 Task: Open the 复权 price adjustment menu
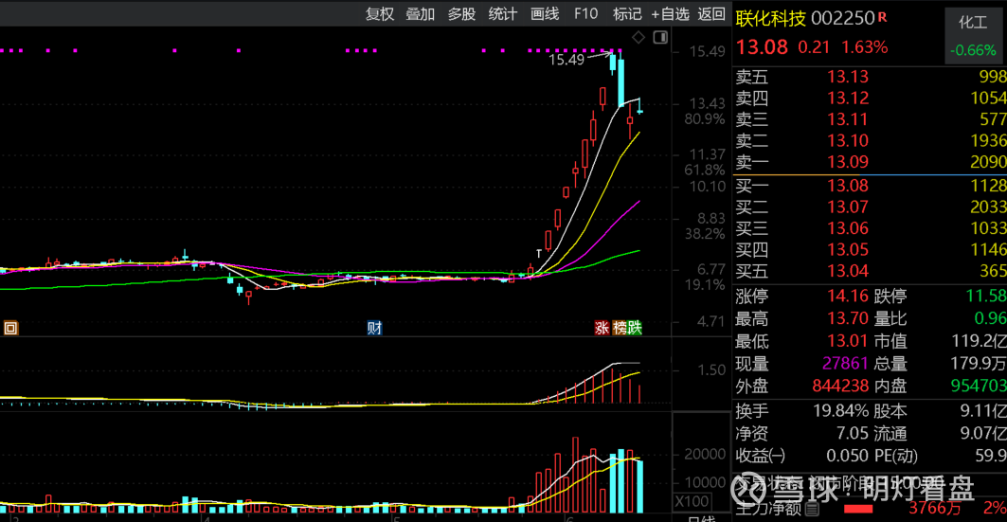point(379,13)
